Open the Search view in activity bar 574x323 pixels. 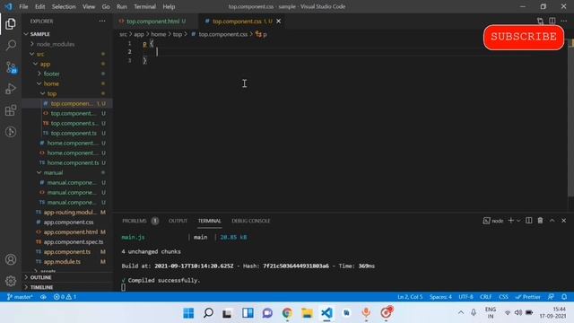pyautogui.click(x=11, y=46)
